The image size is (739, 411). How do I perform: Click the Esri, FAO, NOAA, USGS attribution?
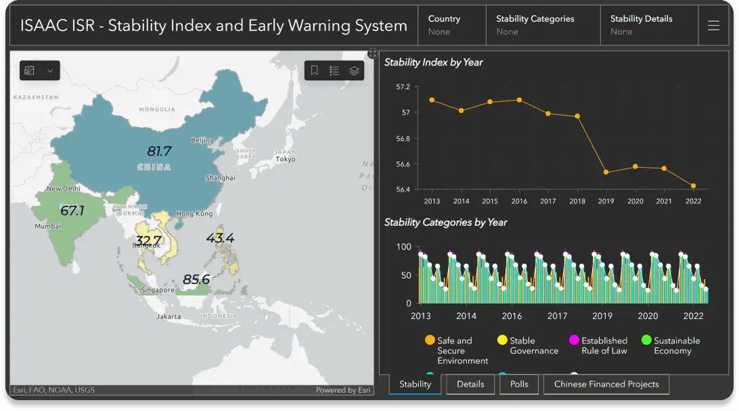click(53, 390)
